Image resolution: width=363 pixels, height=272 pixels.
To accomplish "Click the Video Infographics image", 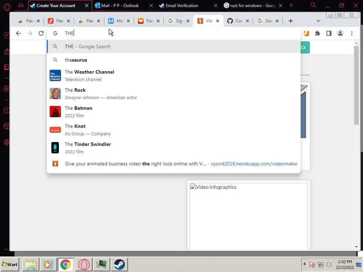I will [248, 216].
